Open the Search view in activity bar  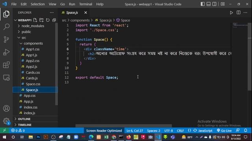[x=6, y=27]
